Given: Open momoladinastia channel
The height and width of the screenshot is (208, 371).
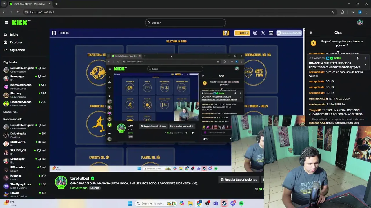Looking at the screenshot, I should 25,86.
